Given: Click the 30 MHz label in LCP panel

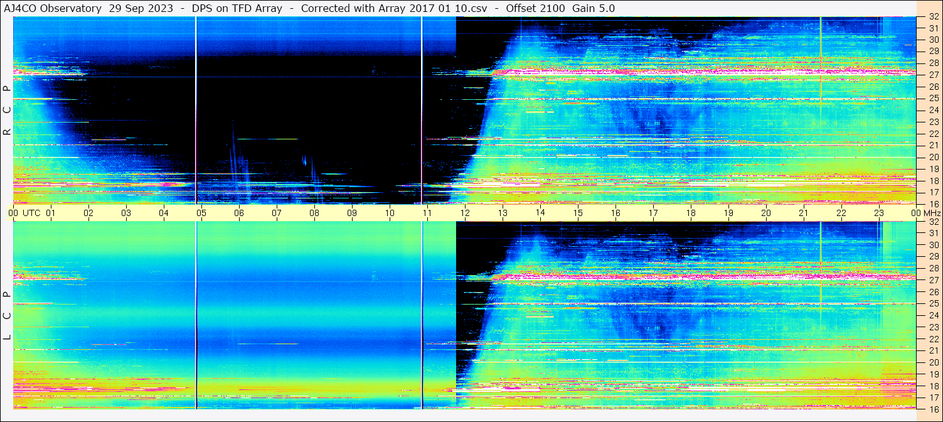Looking at the screenshot, I should click(x=933, y=245).
